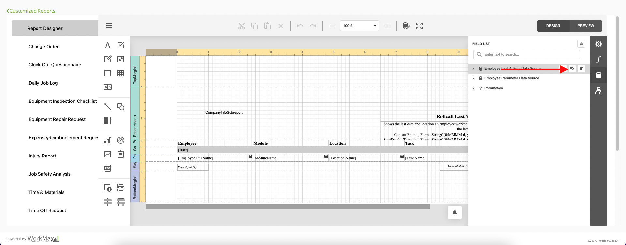
Task: Open the hamburger menu
Action: tap(109, 26)
